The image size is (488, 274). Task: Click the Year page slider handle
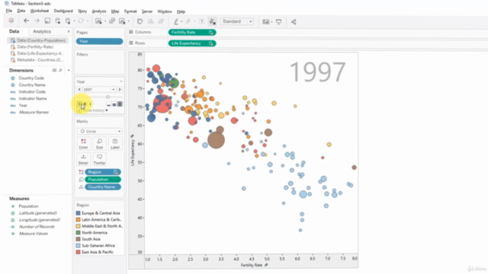point(108,97)
